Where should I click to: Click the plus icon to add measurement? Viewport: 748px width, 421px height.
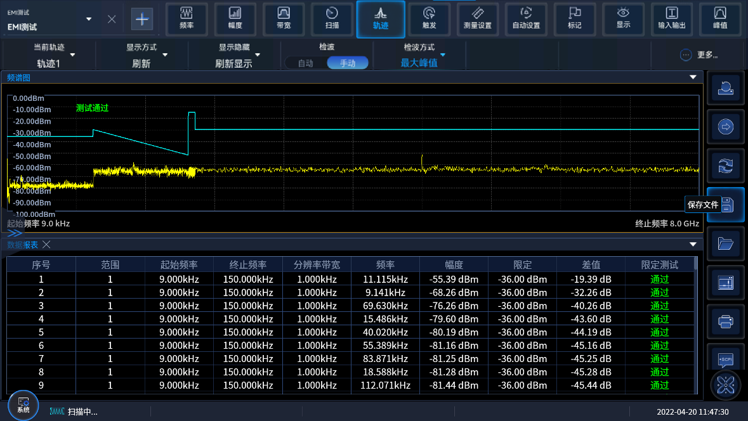click(x=142, y=19)
